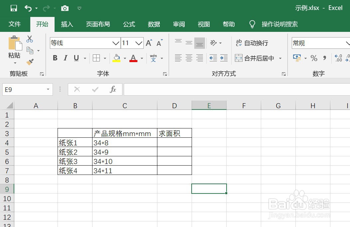Click the comma thousands separator icon

[x=325, y=58]
